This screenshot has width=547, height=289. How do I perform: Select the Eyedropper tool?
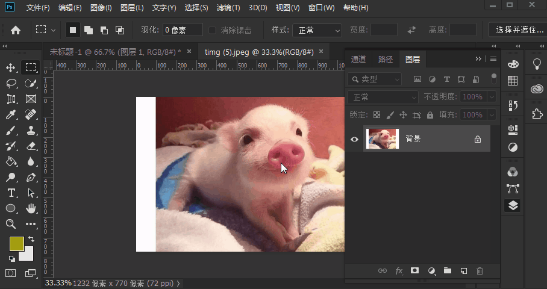click(x=11, y=114)
